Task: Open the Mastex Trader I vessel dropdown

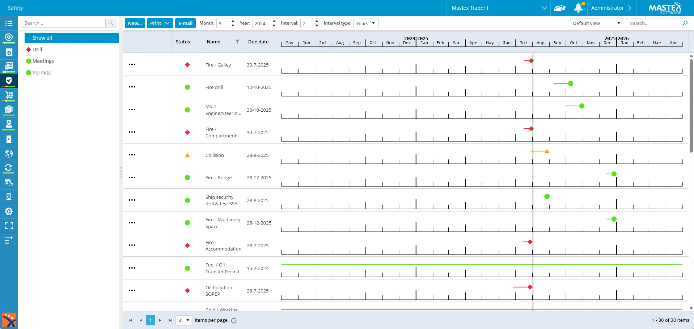Action: [x=499, y=8]
